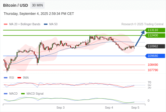This screenshot has height=112, width=166.
Task: Click the black 110962 current price tag
Action: click(155, 46)
